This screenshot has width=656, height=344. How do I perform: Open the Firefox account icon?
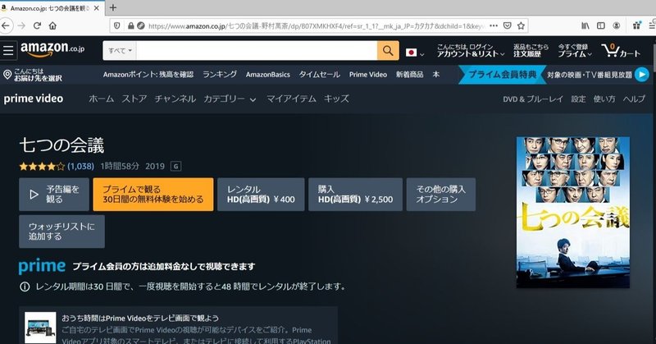click(617, 25)
